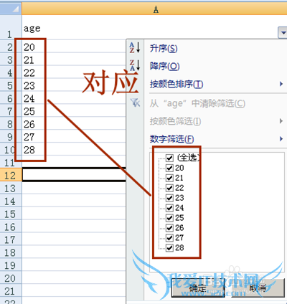Click the cell with value 21
Image resolution: width=287 pixels, height=304 pixels.
[74, 60]
